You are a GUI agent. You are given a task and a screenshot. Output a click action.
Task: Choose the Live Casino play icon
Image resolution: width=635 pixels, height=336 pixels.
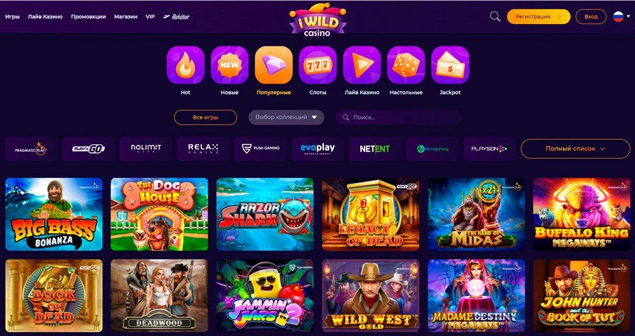(362, 65)
